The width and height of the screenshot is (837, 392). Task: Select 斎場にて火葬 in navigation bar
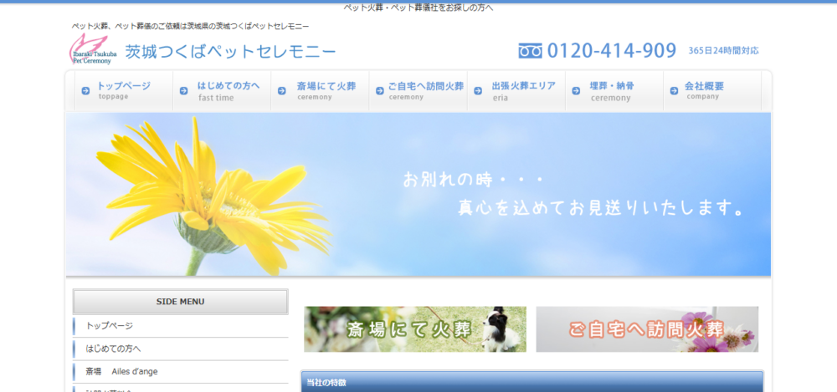pyautogui.click(x=321, y=90)
